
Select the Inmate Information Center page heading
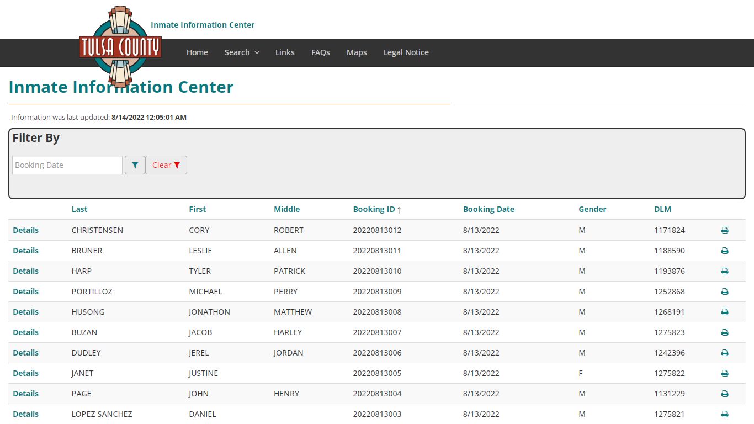(x=121, y=87)
